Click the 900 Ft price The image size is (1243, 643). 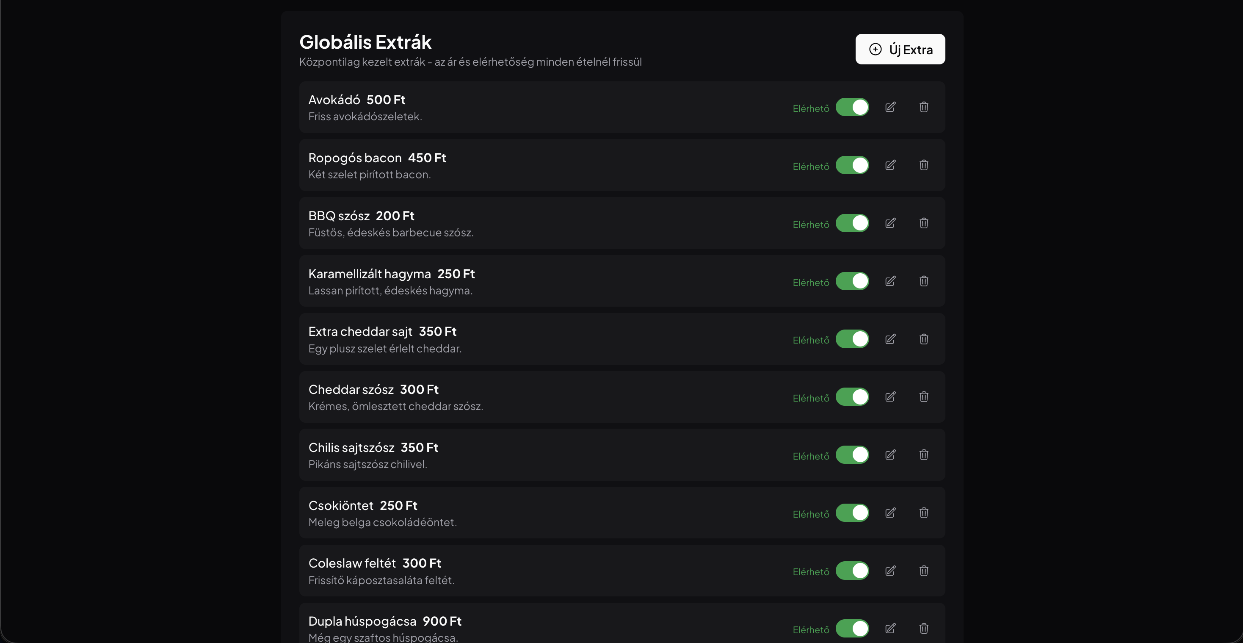442,621
